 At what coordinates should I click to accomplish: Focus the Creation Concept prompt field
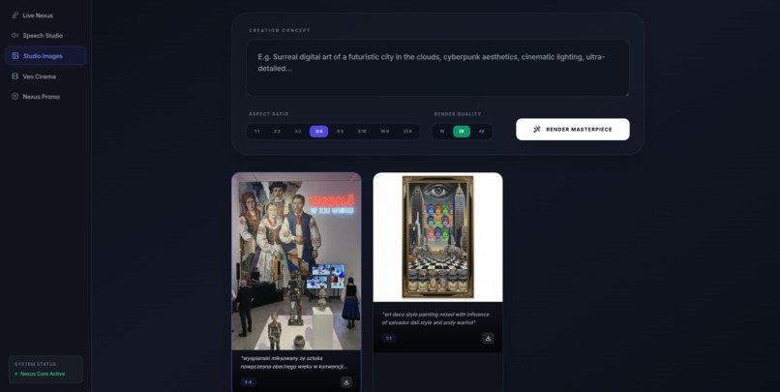click(x=437, y=68)
